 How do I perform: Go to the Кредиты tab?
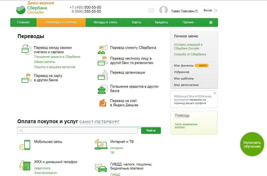coord(161,22)
